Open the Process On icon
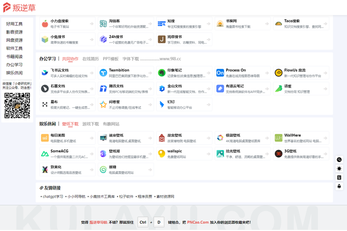Image resolution: width=347 pixels, height=231 pixels. point(220,73)
